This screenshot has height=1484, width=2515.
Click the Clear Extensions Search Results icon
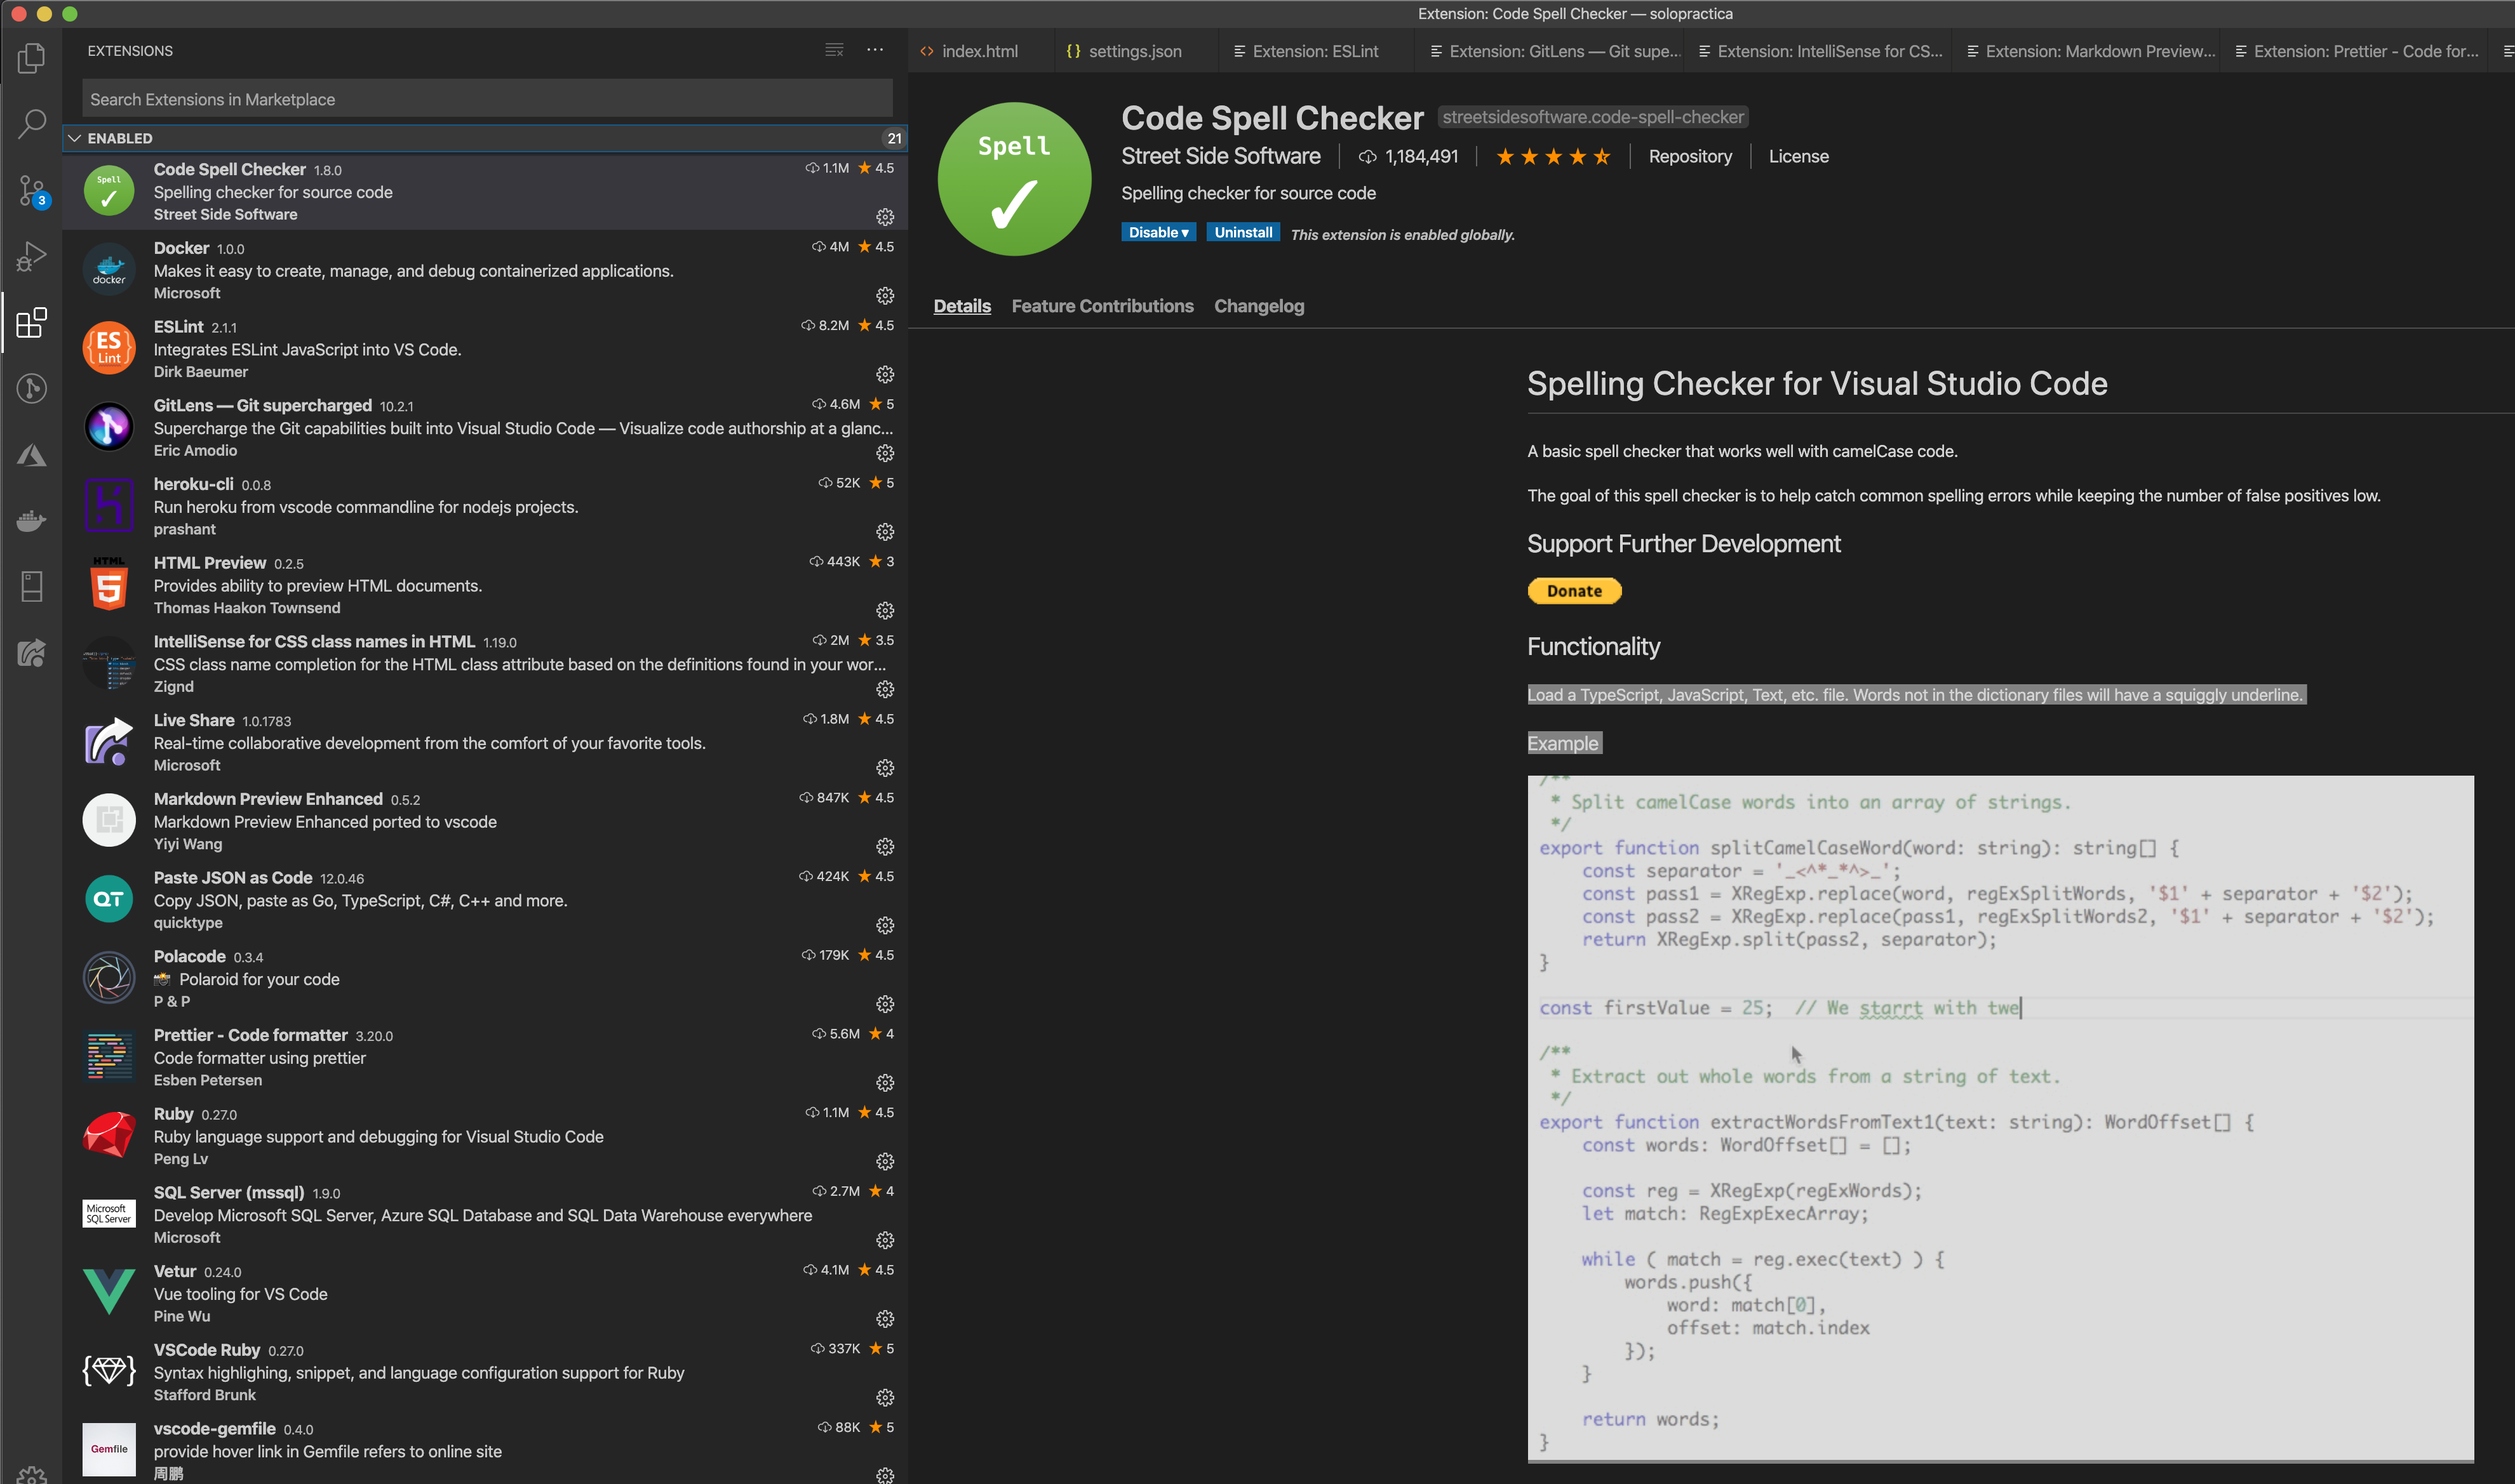click(833, 50)
